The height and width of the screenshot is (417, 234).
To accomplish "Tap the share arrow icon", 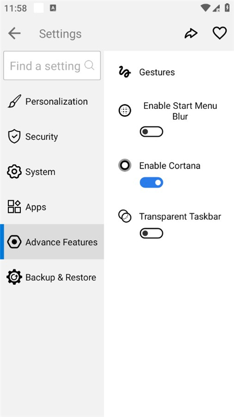I will pos(191,33).
